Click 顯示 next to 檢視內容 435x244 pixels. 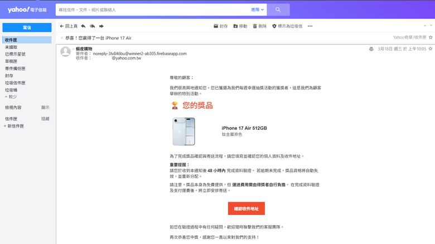click(45, 108)
